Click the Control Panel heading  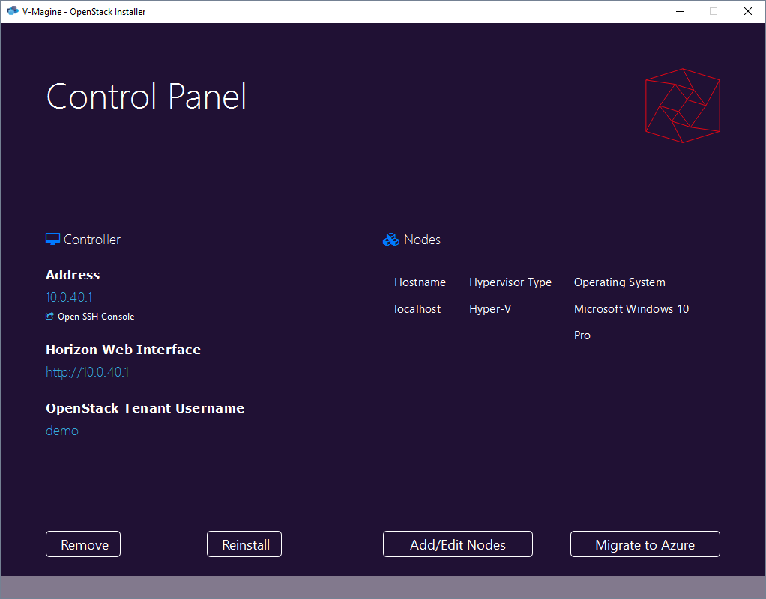pos(146,97)
